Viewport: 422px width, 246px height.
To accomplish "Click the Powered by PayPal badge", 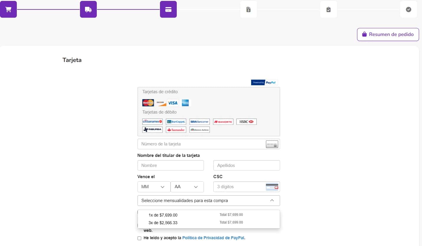I will coord(264,83).
